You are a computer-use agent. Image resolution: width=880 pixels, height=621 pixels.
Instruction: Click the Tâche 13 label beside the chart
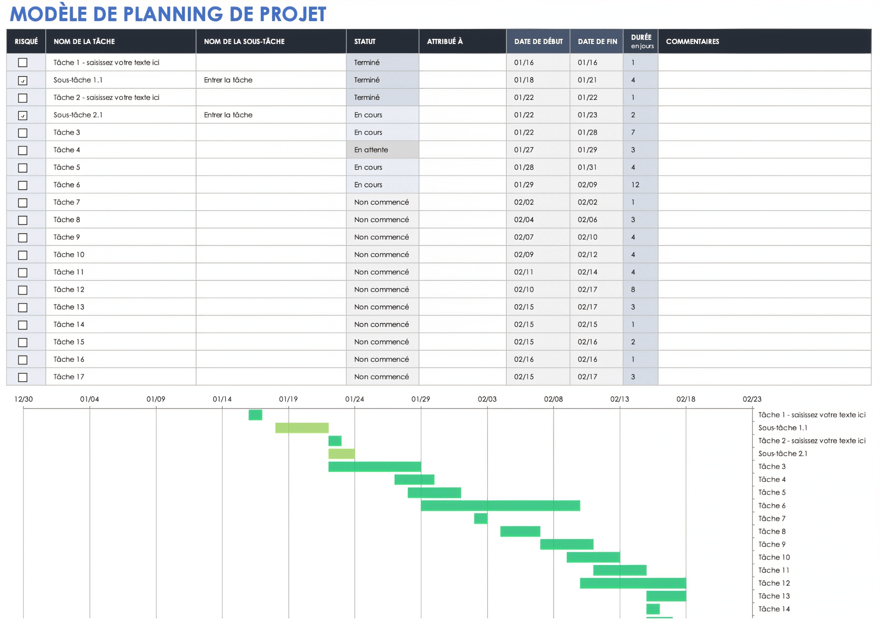pos(774,596)
